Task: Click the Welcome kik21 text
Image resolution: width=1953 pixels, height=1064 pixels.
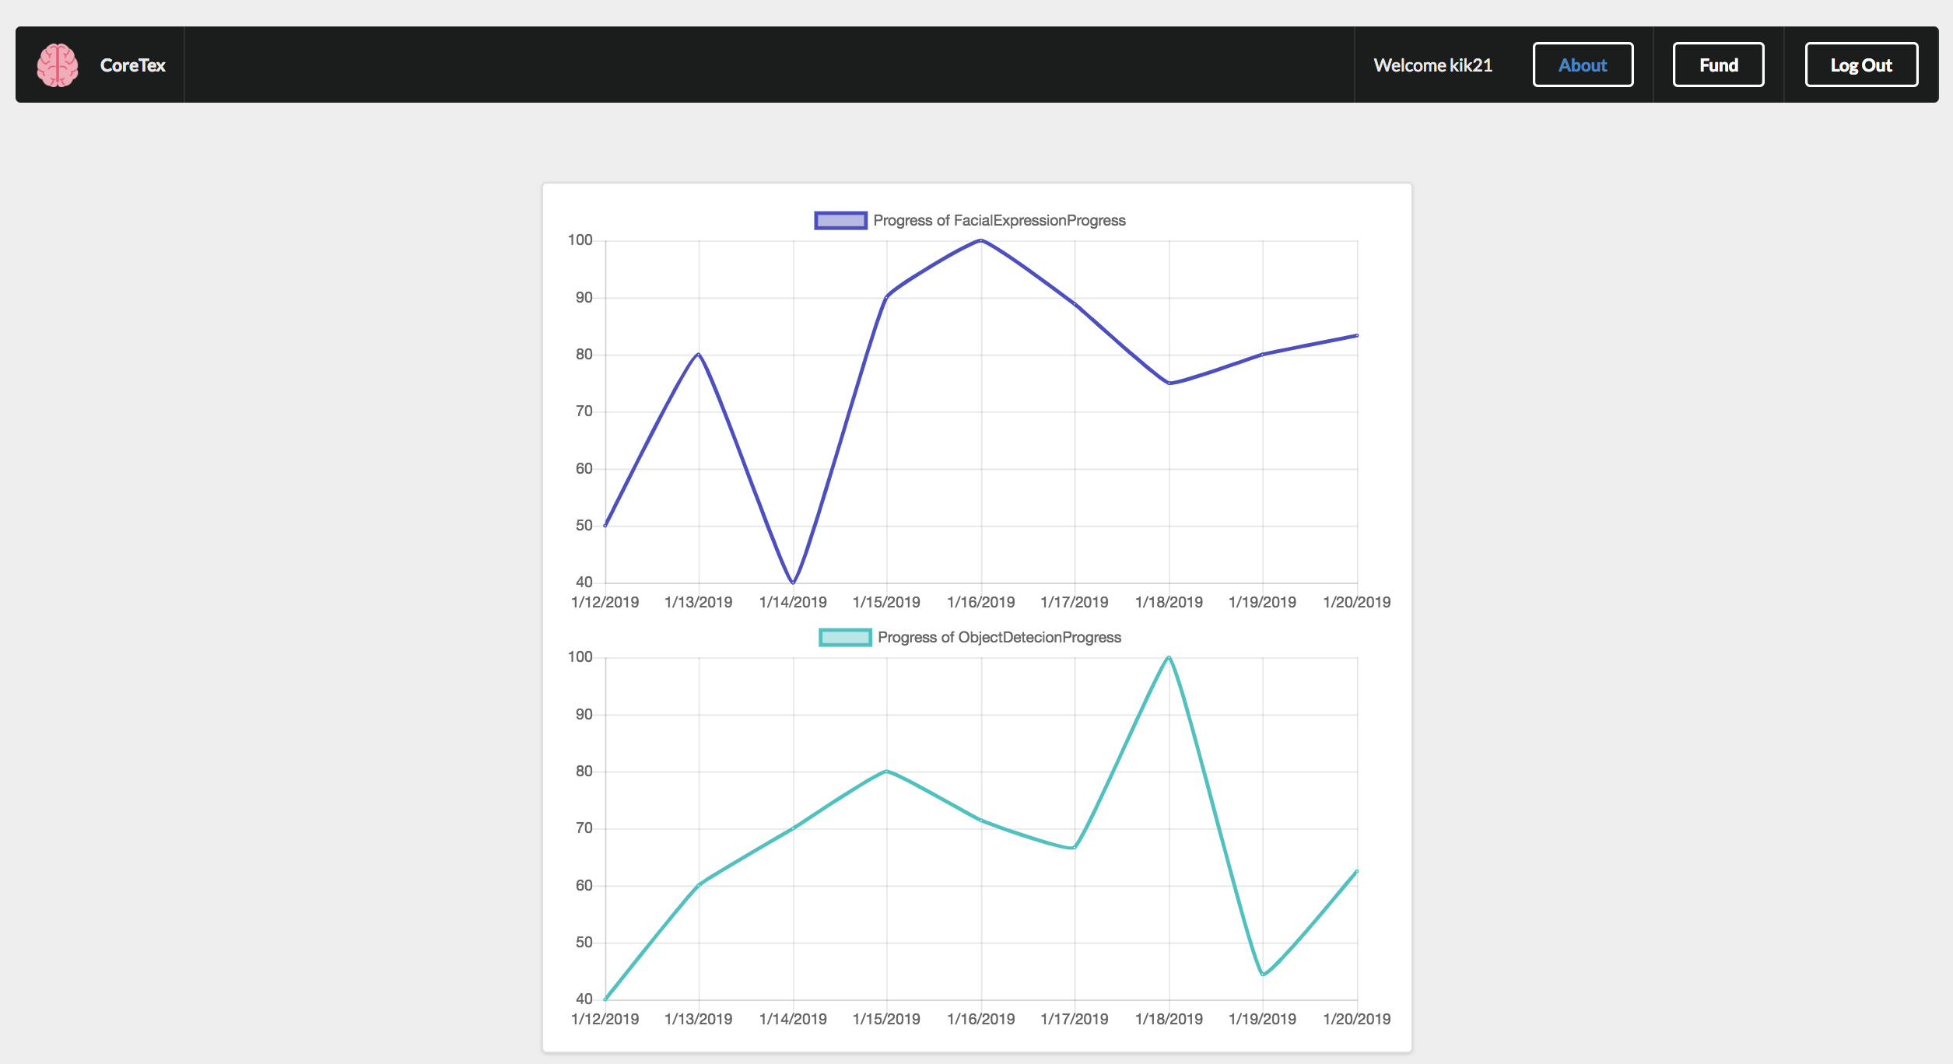Action: [x=1432, y=65]
